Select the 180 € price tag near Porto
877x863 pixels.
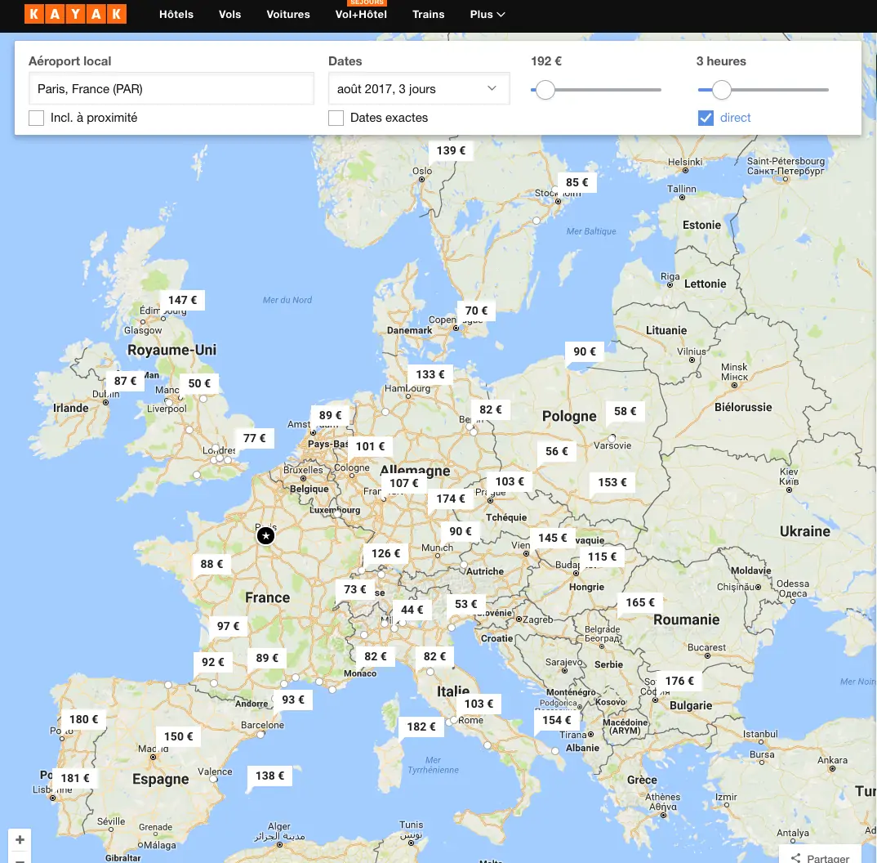pos(83,719)
